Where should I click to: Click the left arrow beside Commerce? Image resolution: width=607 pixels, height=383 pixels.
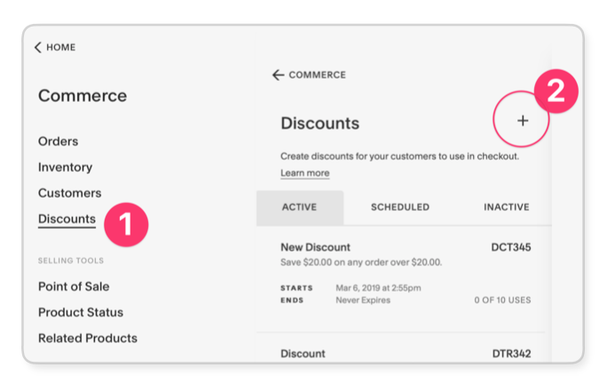pos(278,75)
